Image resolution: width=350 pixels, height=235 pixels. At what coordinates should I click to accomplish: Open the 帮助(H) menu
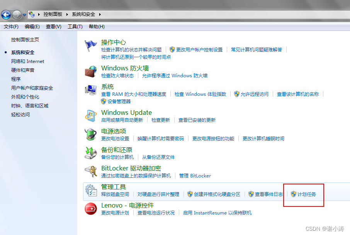pos(97,27)
